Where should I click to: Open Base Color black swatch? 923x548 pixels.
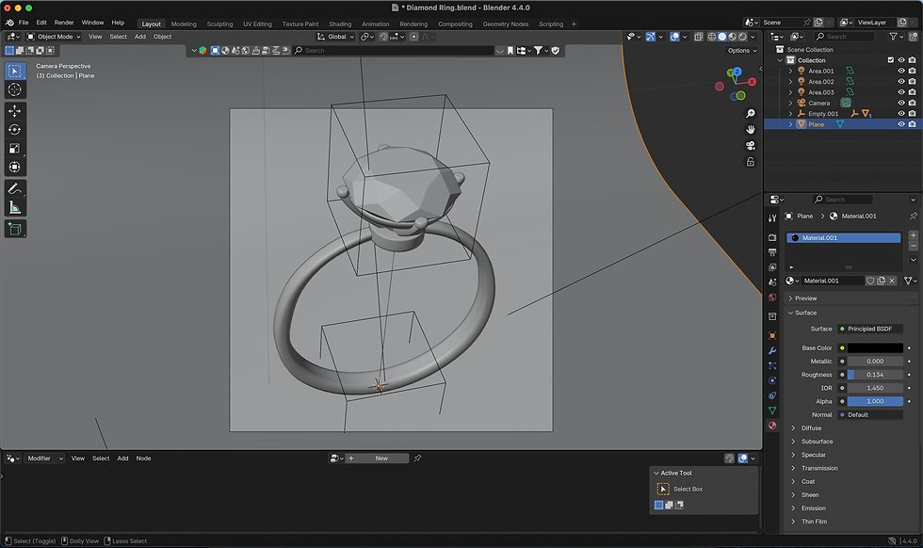point(875,347)
